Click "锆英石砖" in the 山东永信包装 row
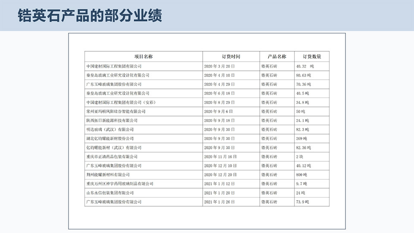414x233 pixels. (x=269, y=193)
